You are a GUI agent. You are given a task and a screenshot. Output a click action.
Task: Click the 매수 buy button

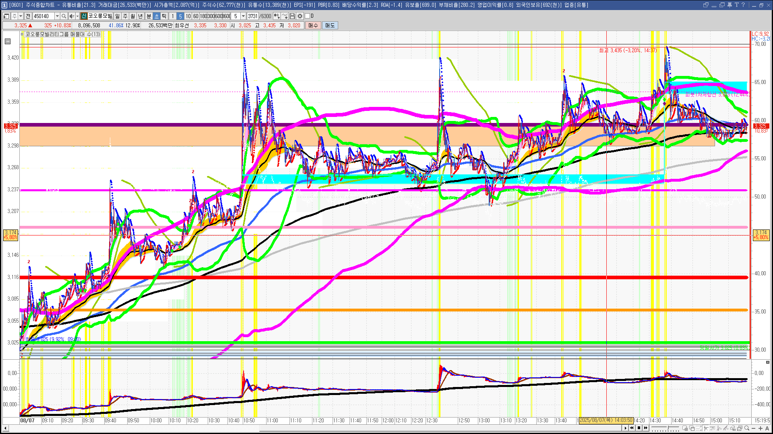(x=313, y=25)
